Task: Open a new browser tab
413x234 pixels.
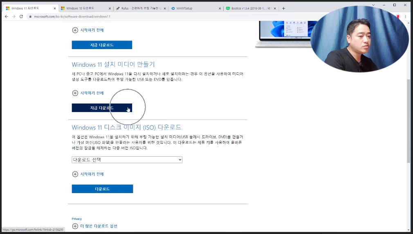Action: point(283,9)
